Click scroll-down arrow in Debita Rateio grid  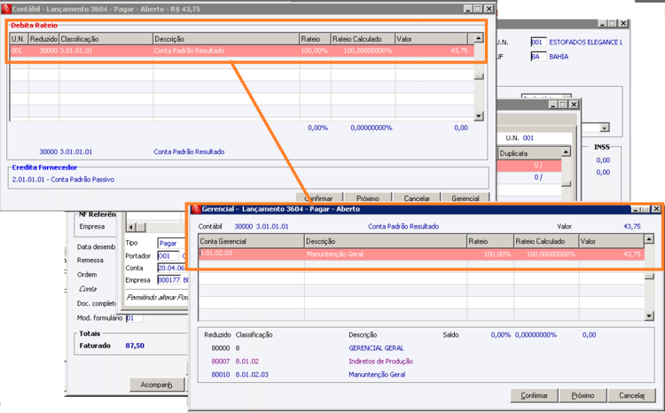point(479,116)
